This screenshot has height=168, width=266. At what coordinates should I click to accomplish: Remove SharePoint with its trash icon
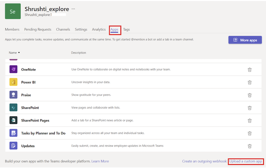tap(249, 108)
